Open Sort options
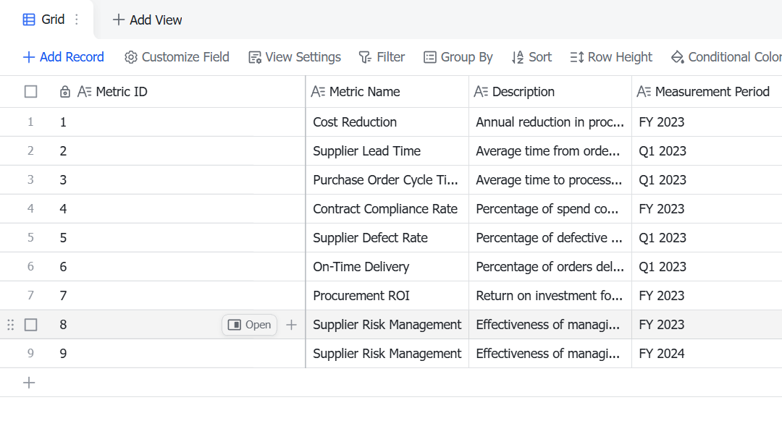Viewport: 782px width, 434px height. tap(531, 57)
